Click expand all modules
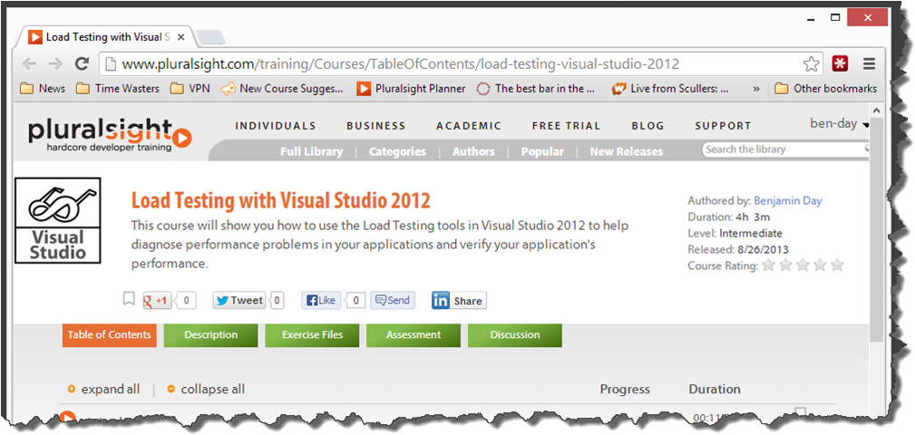 coord(104,389)
